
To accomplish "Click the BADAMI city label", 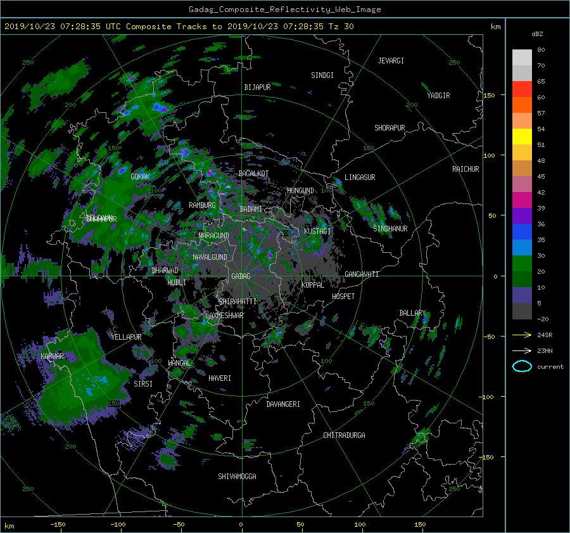I will [251, 209].
